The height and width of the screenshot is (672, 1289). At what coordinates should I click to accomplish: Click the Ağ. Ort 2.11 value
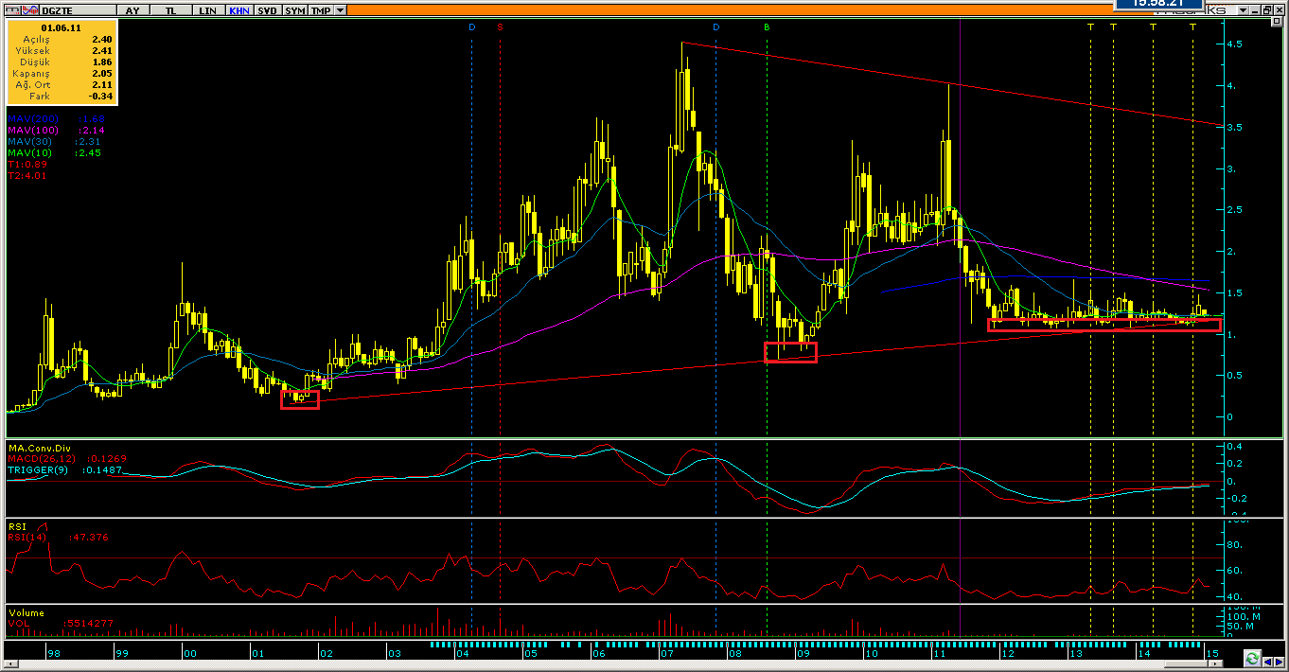click(x=102, y=85)
